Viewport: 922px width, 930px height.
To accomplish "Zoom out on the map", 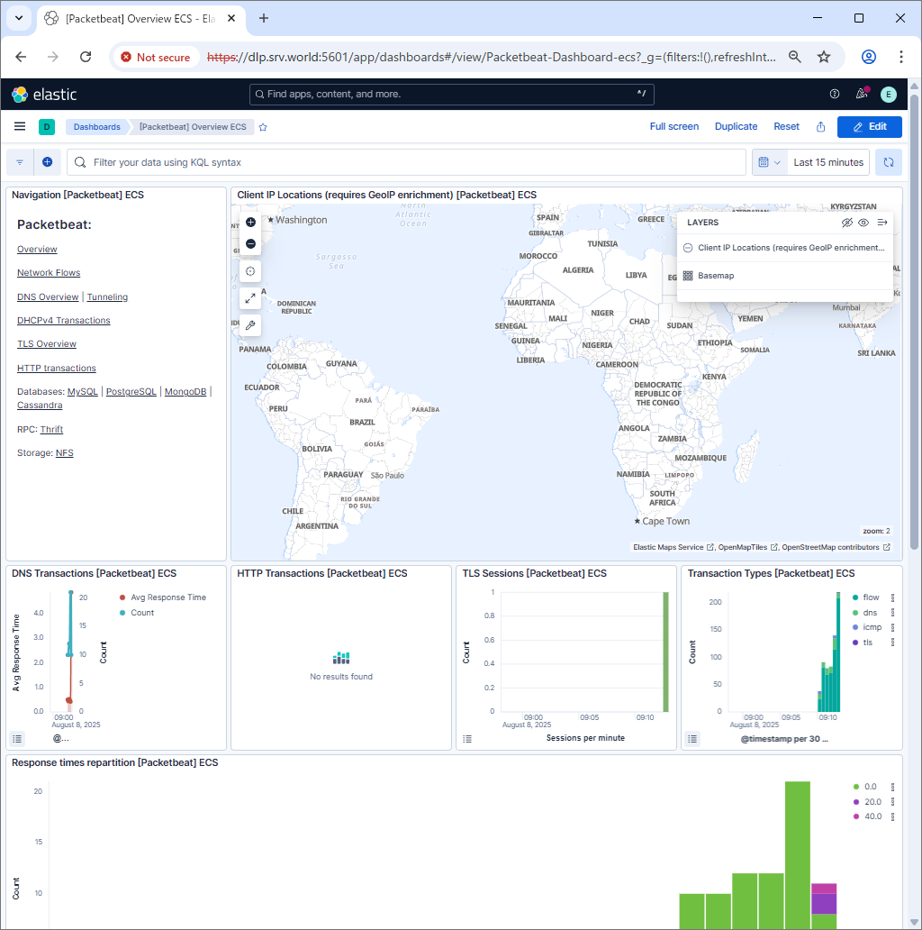I will point(250,244).
